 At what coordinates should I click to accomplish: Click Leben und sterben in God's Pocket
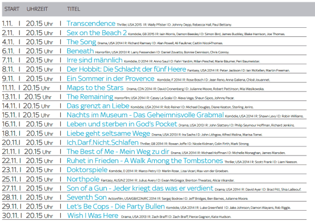click(x=122, y=124)
